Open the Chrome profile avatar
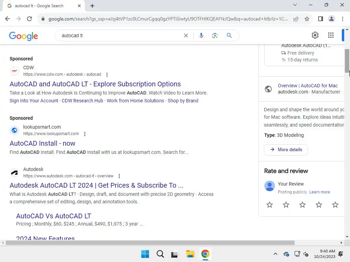350x262 pixels. [x=332, y=19]
